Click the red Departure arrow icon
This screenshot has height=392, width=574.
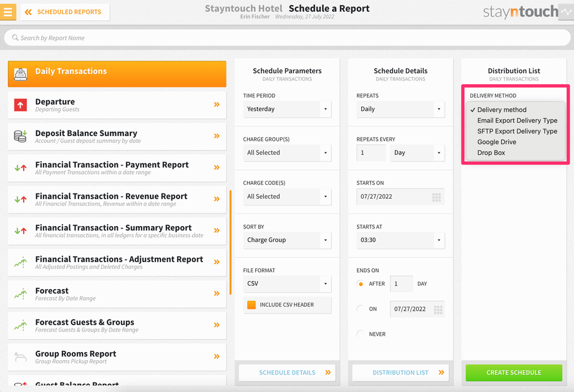(x=21, y=105)
